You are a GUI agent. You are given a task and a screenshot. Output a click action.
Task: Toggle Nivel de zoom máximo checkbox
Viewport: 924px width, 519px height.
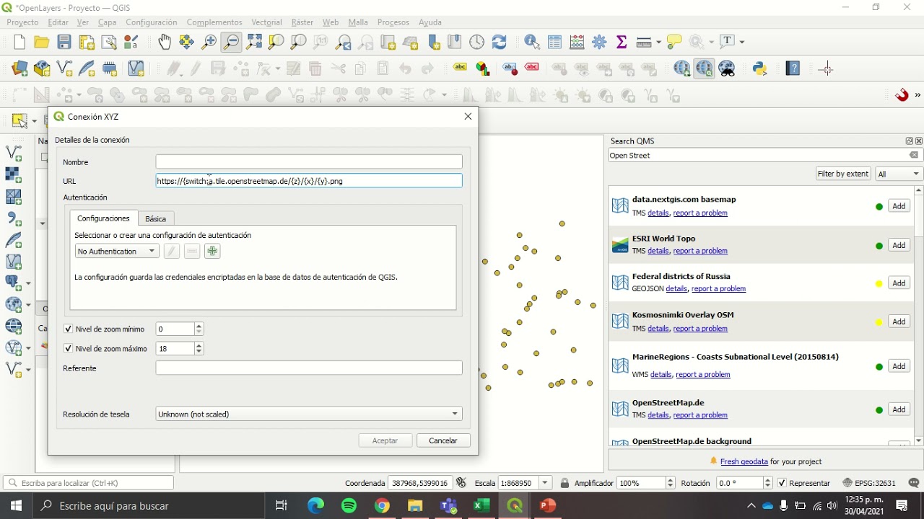point(69,348)
